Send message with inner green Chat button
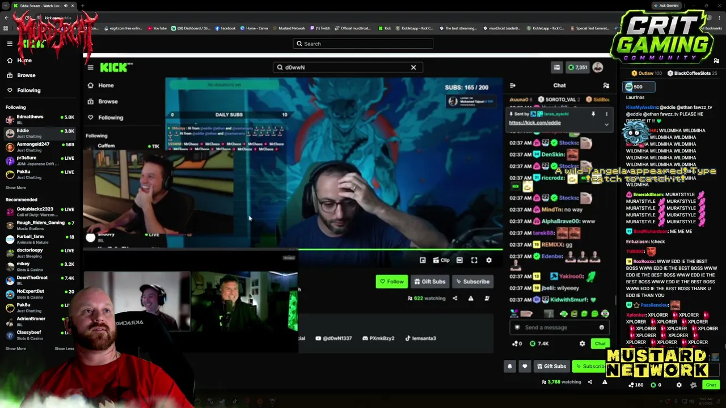The width and height of the screenshot is (726, 408). tap(600, 343)
